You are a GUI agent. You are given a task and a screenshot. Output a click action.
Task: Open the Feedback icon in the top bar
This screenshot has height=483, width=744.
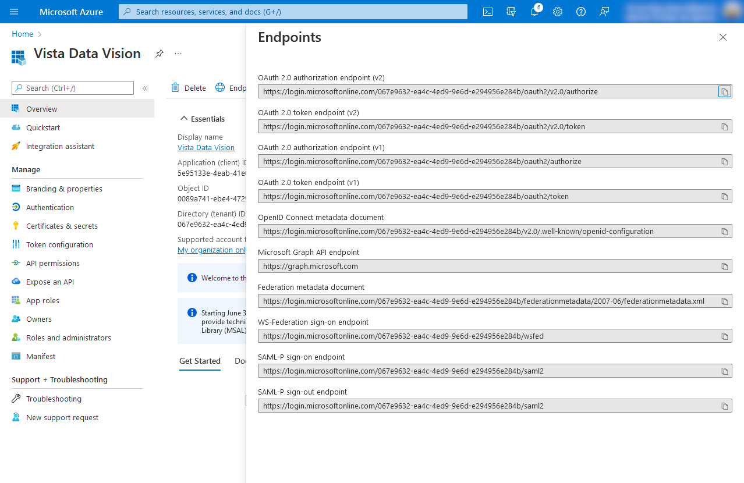[604, 12]
